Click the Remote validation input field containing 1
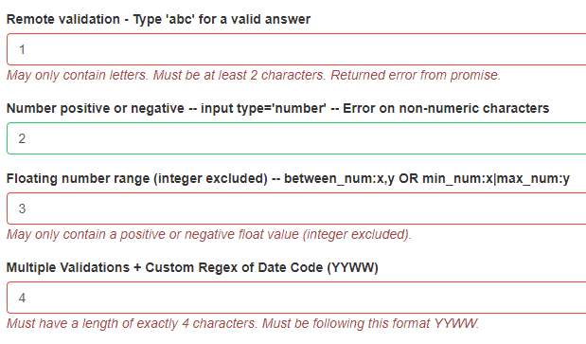 coord(296,49)
